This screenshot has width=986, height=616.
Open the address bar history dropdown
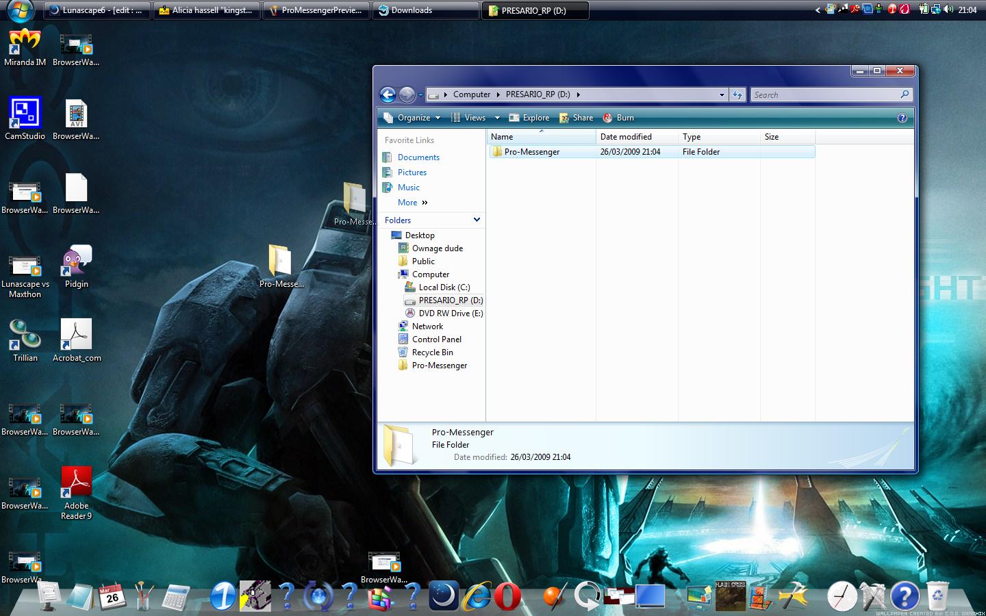coord(722,95)
